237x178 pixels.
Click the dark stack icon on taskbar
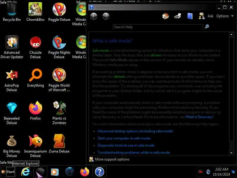pos(40,172)
